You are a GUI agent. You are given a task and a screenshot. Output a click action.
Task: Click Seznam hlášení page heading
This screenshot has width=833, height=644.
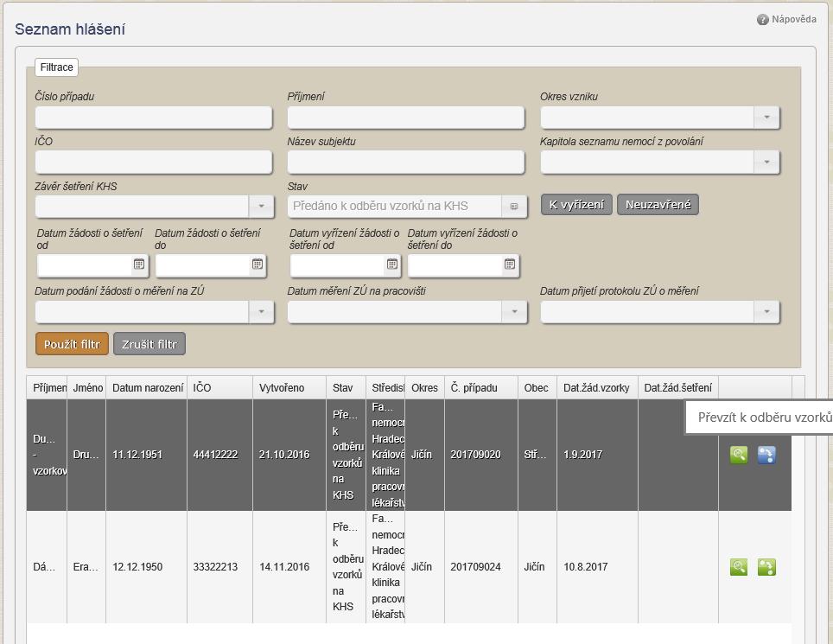click(70, 29)
